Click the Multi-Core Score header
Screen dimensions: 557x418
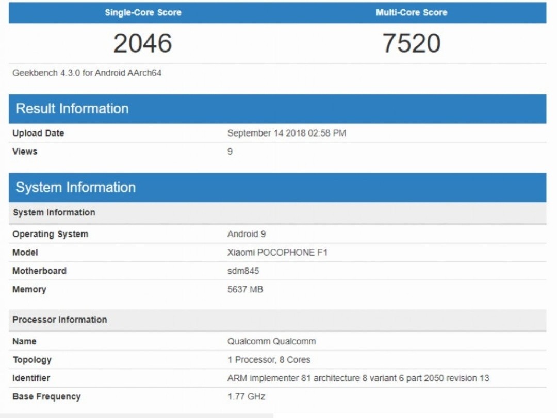(x=412, y=12)
